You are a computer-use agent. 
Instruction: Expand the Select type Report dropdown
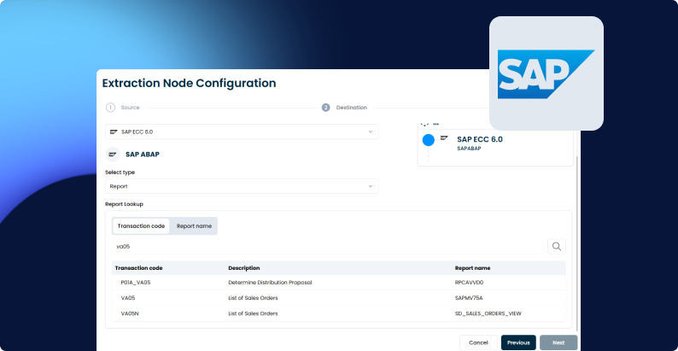pyautogui.click(x=242, y=186)
